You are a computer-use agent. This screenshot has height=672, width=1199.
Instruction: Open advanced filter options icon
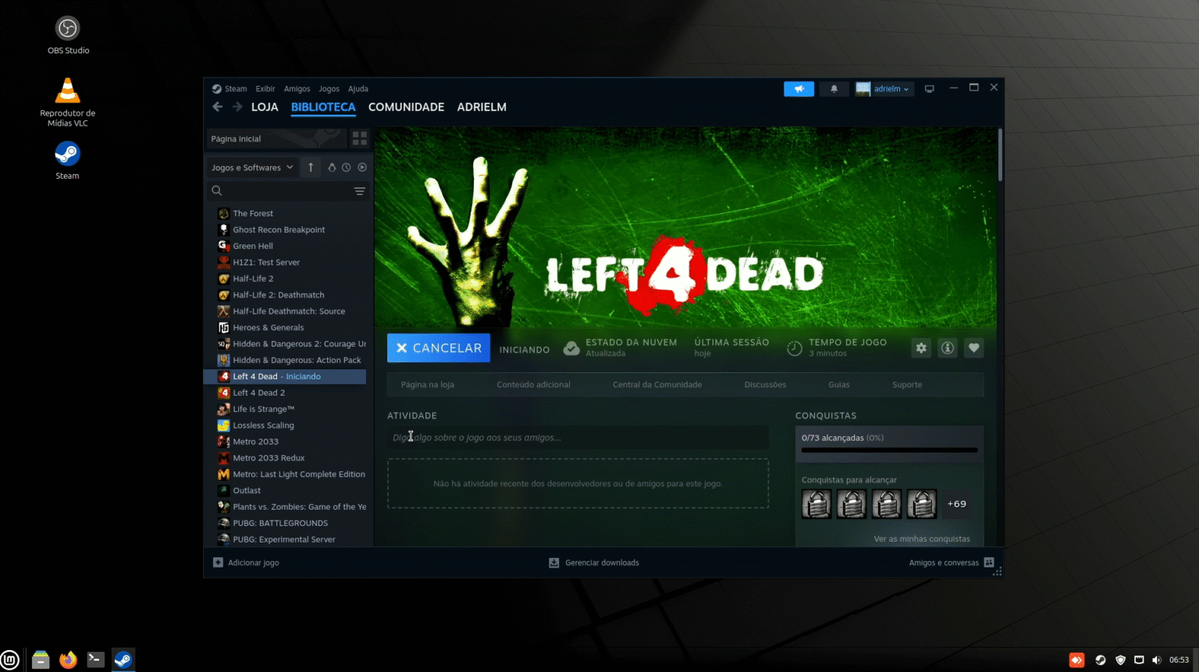pyautogui.click(x=359, y=190)
